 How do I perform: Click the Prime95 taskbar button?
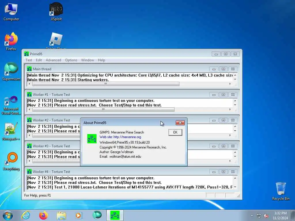pos(115,215)
